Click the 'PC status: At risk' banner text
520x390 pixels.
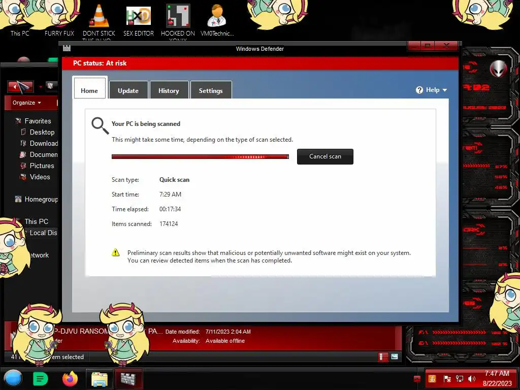point(100,63)
